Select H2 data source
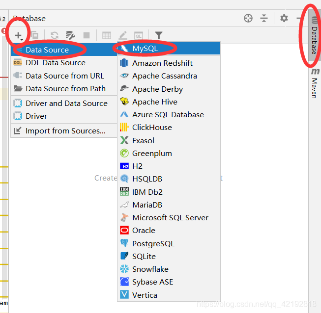Screen dimensions: 321x313 click(x=169, y=166)
